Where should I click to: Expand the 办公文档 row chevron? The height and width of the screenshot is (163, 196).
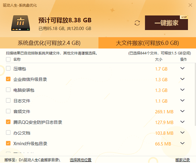pos(182,133)
